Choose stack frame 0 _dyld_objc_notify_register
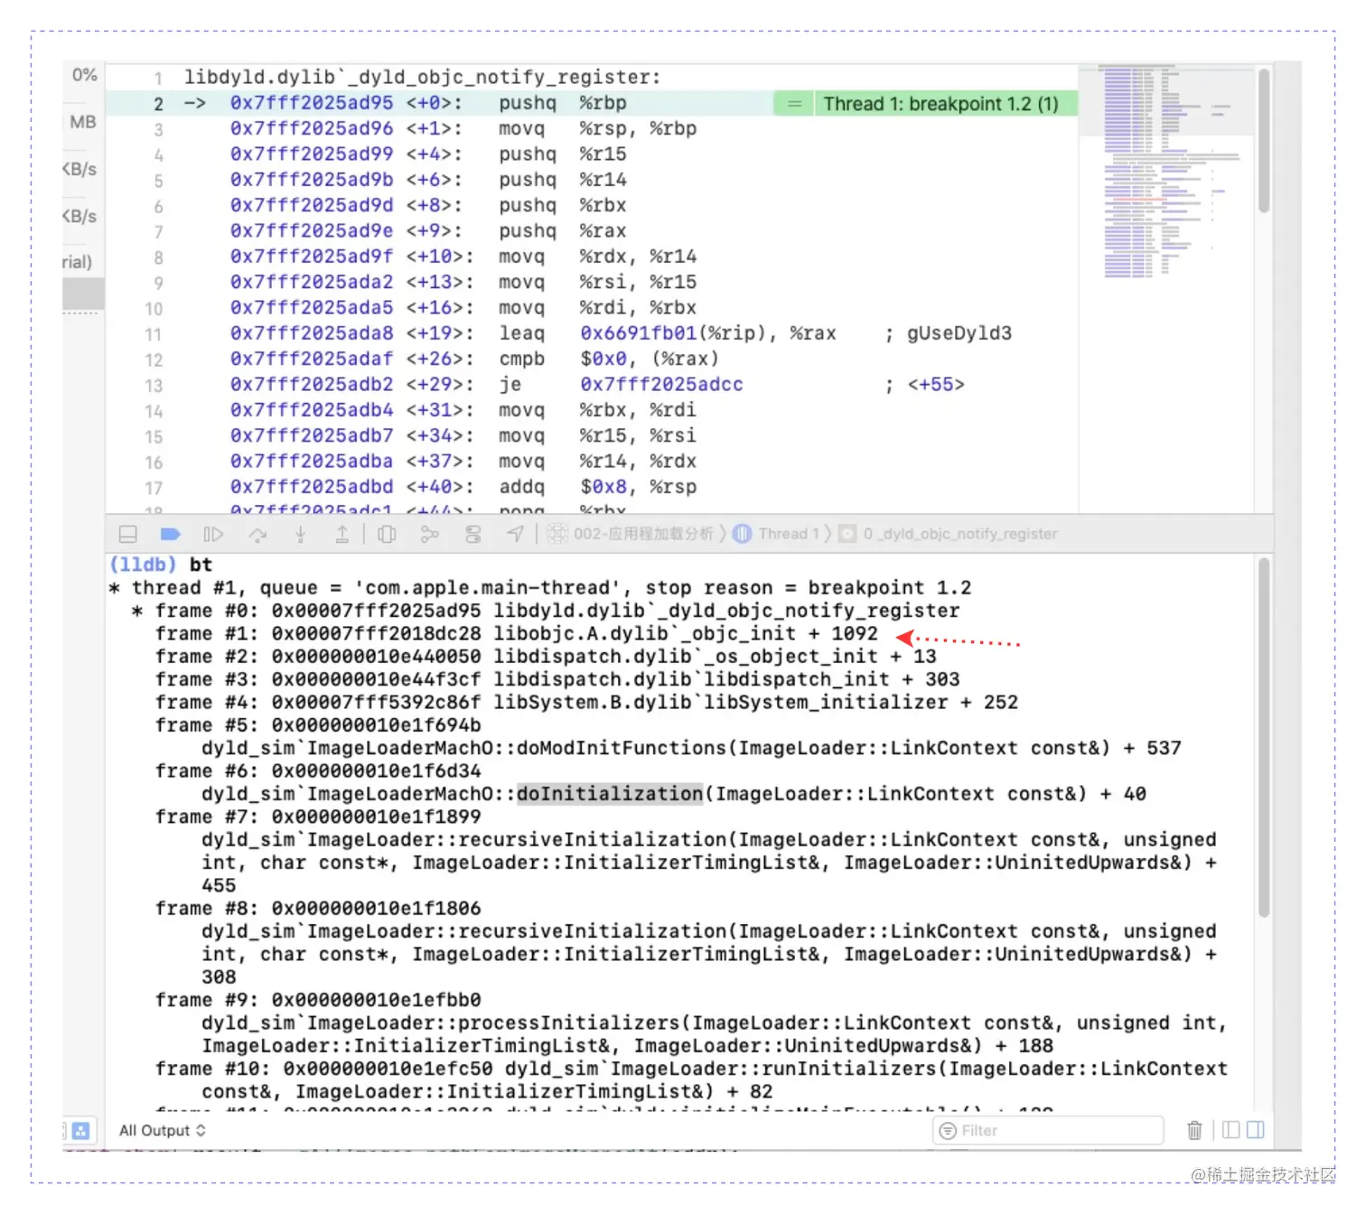The height and width of the screenshot is (1214, 1366). pos(949,534)
